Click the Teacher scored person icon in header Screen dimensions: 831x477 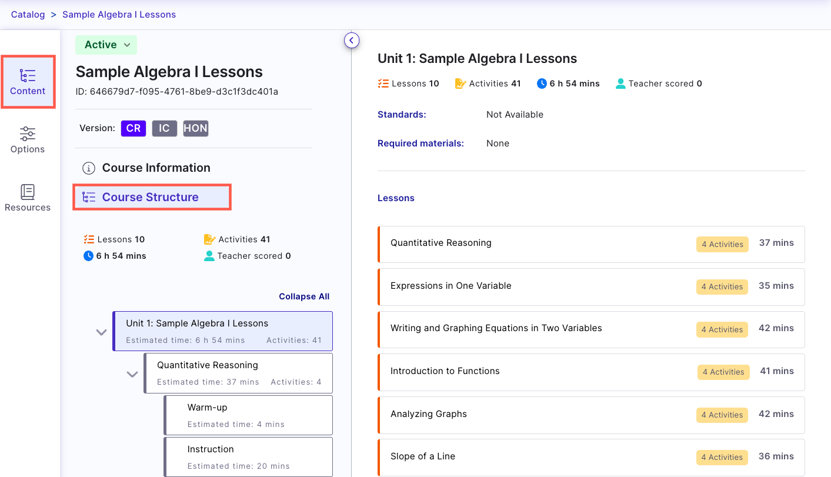click(x=620, y=84)
